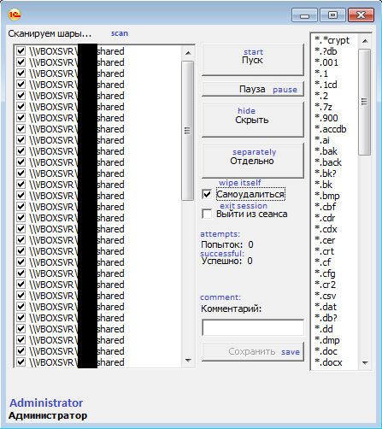382x429 pixels.
Task: Maximize the window
Action: [x=332, y=15]
